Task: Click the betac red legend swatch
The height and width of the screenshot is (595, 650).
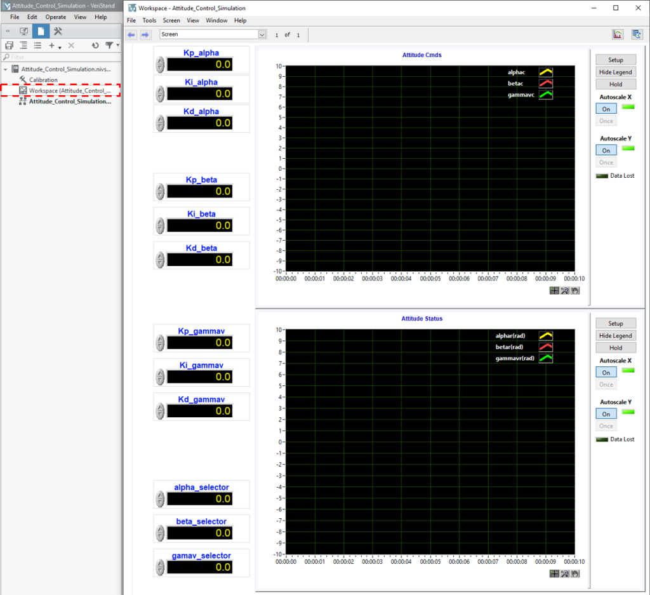Action: coord(545,83)
